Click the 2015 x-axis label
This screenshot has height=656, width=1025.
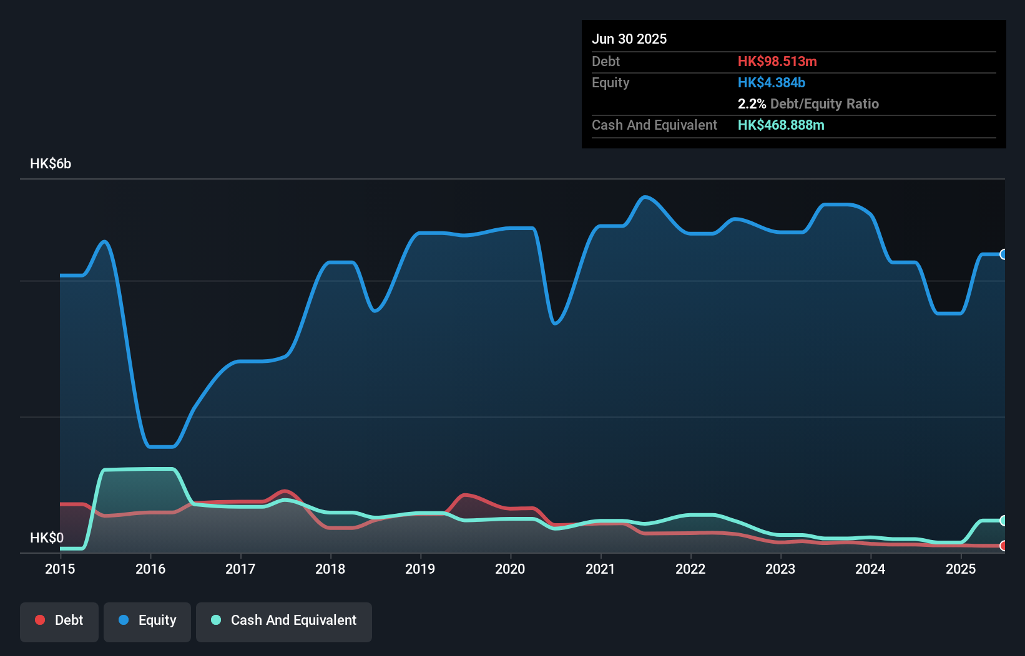coord(60,569)
